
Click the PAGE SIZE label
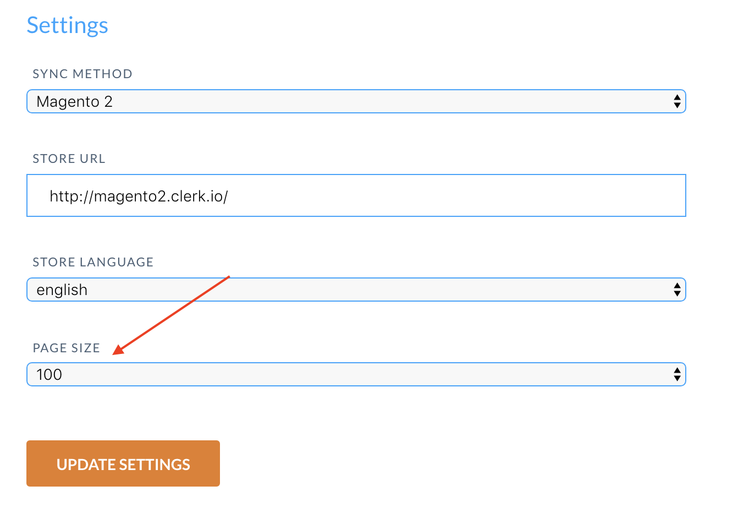click(x=67, y=348)
